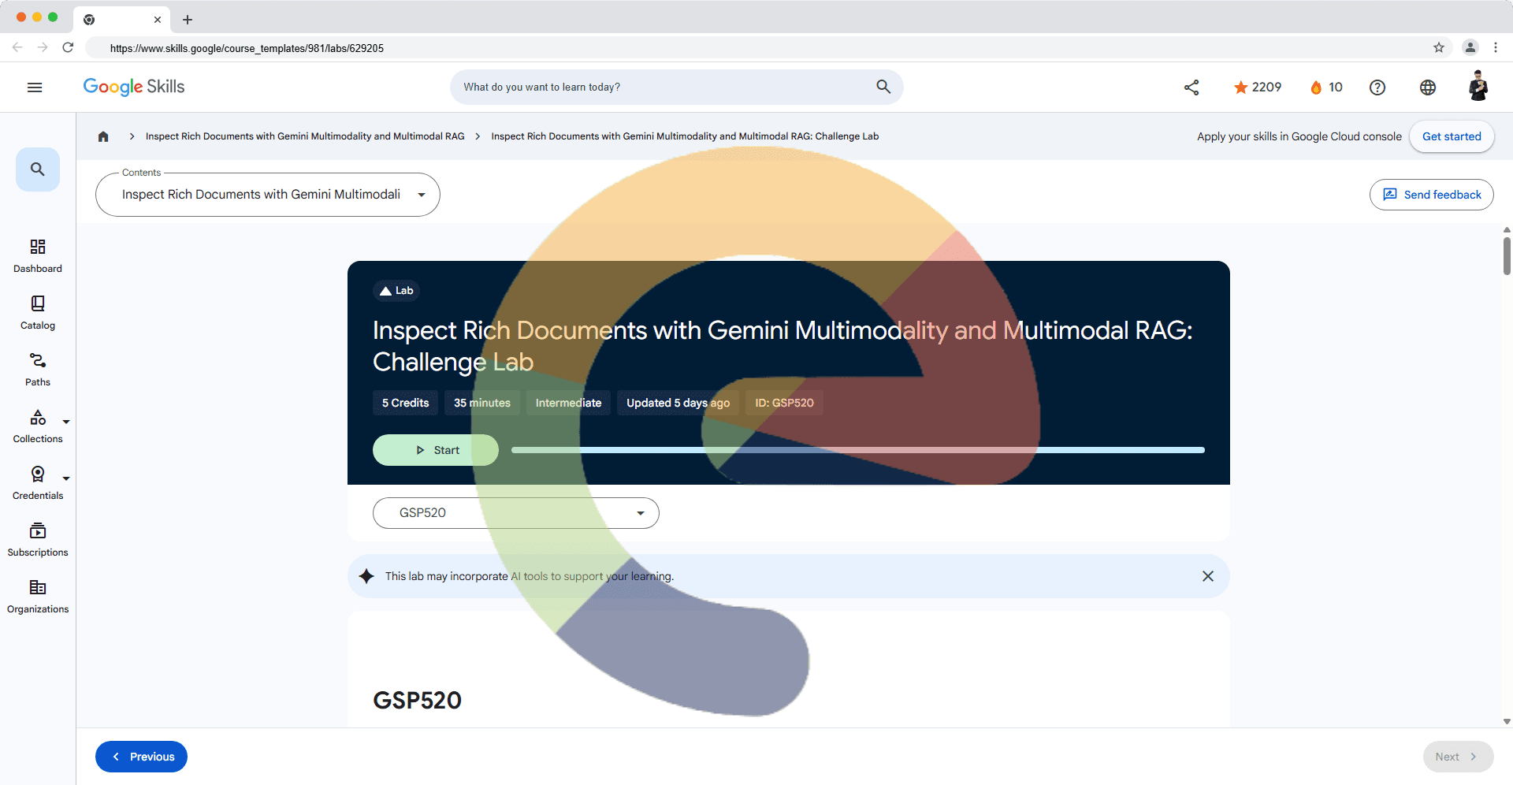Expand the Credentials submenu arrow

[66, 478]
